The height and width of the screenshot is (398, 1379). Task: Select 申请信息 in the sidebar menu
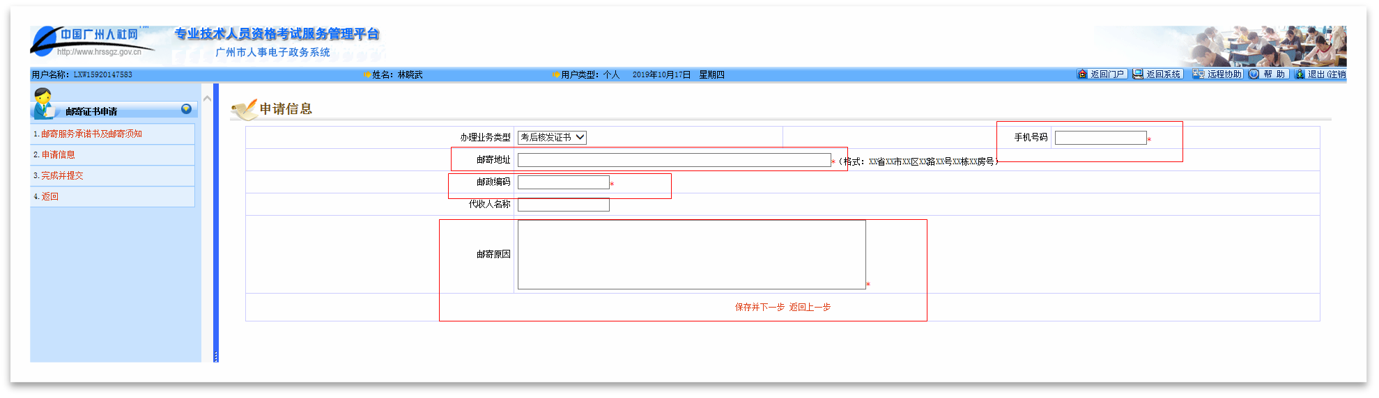click(x=58, y=154)
